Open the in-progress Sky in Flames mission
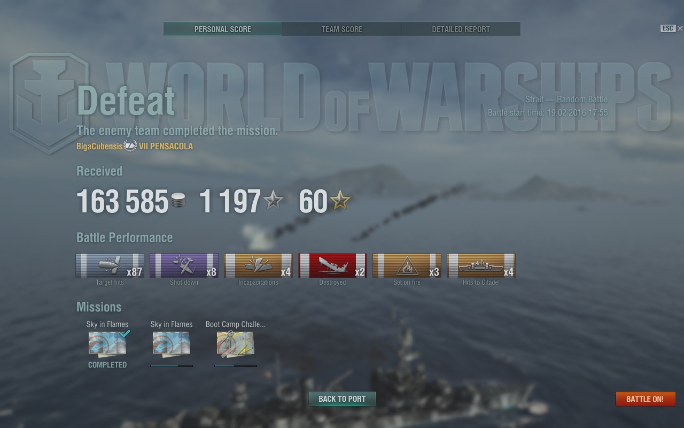The image size is (684, 428). pyautogui.click(x=172, y=343)
